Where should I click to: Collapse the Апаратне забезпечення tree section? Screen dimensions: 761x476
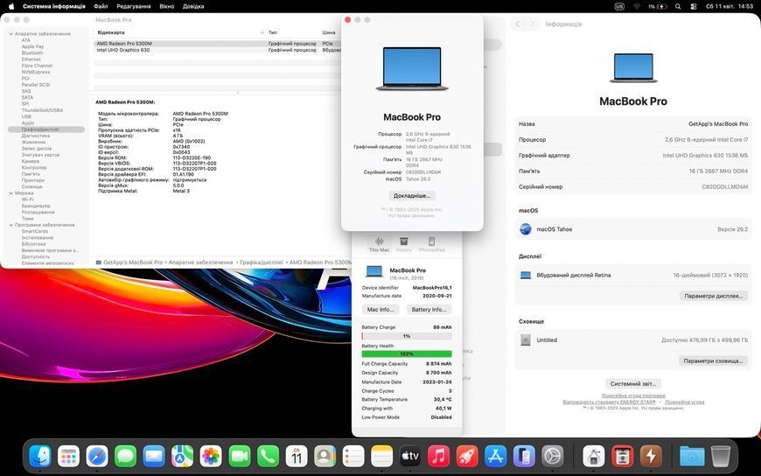pos(10,34)
